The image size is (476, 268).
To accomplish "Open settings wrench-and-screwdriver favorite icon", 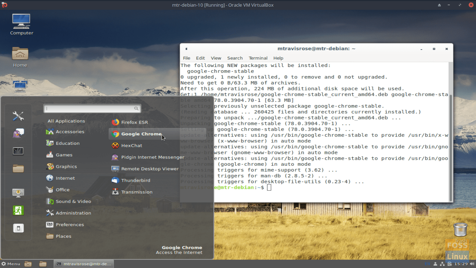I will click(18, 116).
